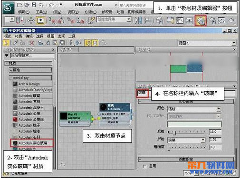Click the Select by Material icon

[x=104, y=43]
